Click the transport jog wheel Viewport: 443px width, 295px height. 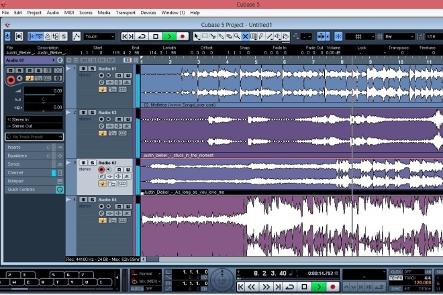pos(222,280)
